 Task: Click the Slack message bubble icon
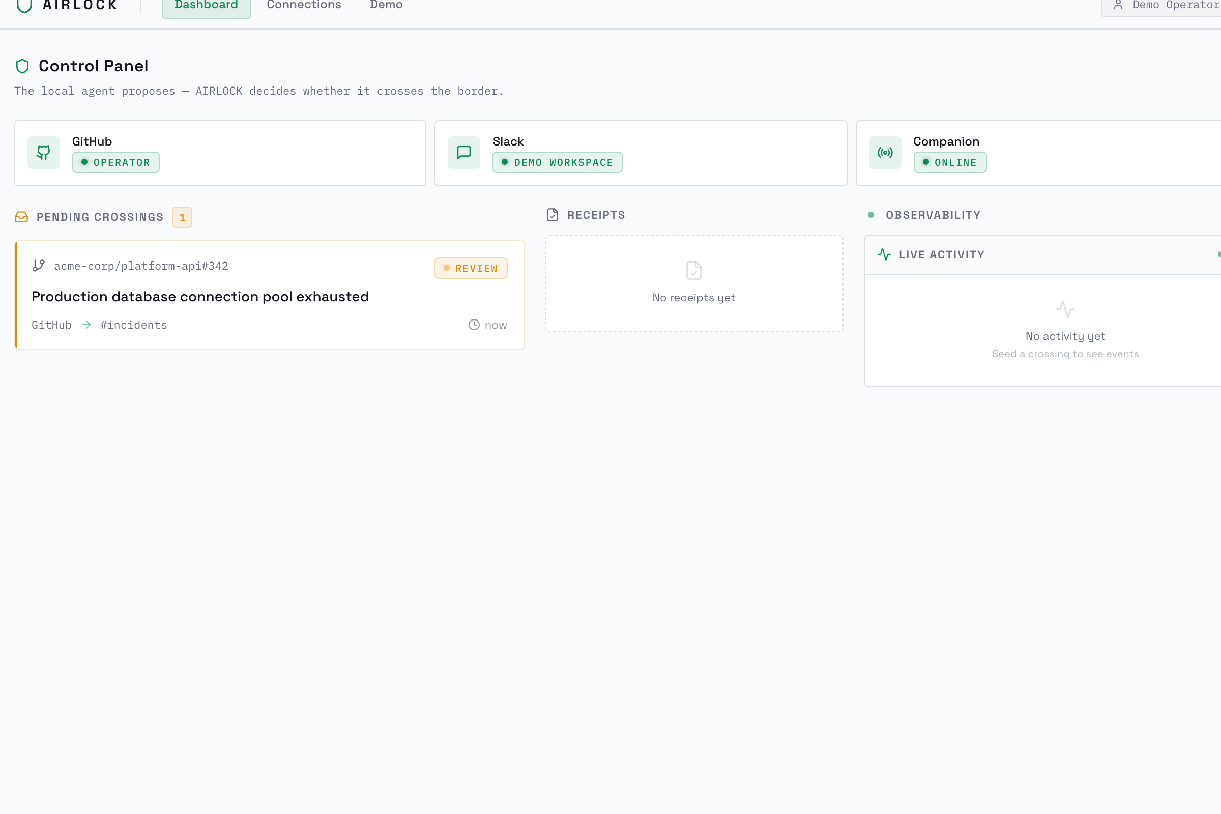(463, 153)
